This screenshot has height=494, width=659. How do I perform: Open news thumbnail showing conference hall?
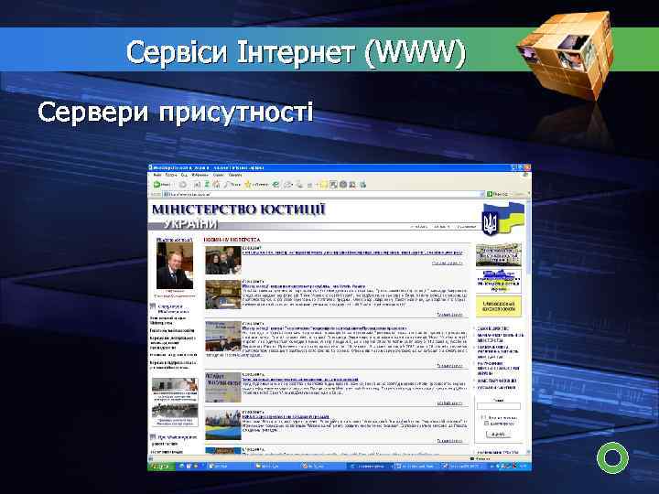222,295
